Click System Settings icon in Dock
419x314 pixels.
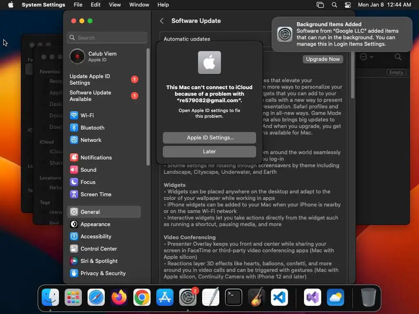[187, 297]
